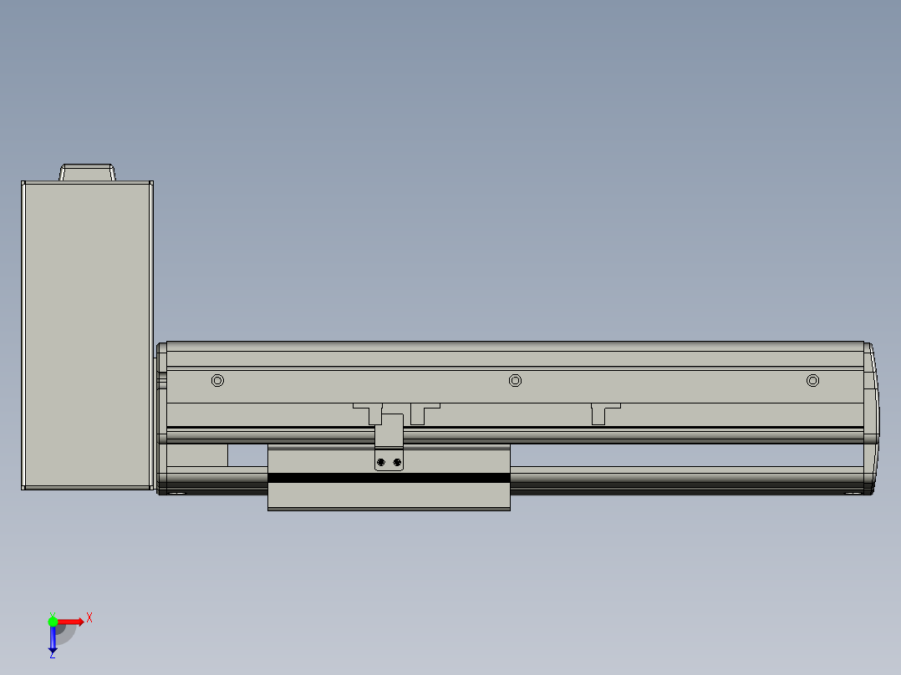
Task: Select the middle countersunk screw hole on the rail
Action: (x=515, y=380)
